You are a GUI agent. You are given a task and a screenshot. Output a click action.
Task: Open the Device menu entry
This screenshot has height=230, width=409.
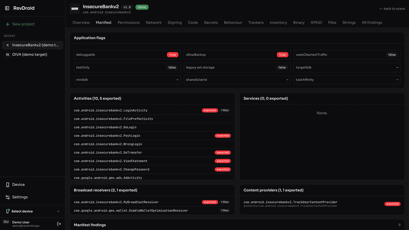(33, 185)
